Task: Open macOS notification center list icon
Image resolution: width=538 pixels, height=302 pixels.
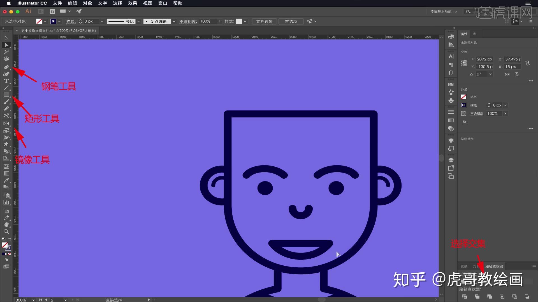Action: tap(528, 3)
